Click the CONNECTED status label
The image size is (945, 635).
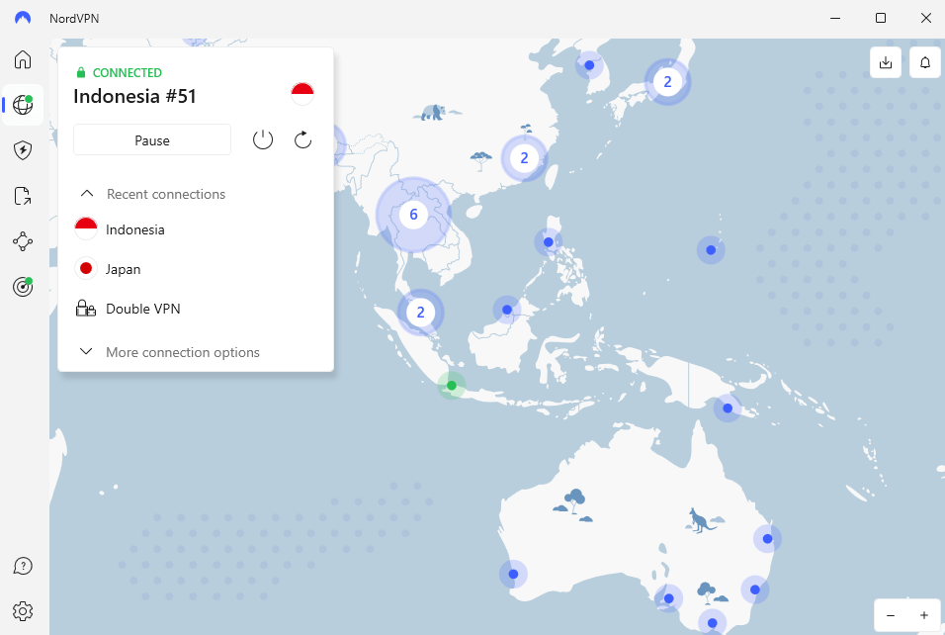click(128, 73)
